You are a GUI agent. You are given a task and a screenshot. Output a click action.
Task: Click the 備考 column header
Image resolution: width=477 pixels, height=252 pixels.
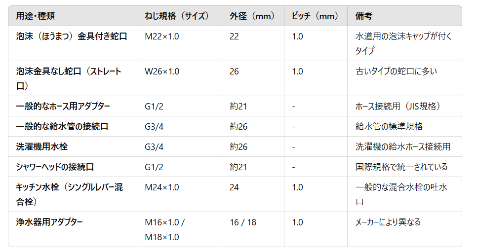click(x=363, y=16)
